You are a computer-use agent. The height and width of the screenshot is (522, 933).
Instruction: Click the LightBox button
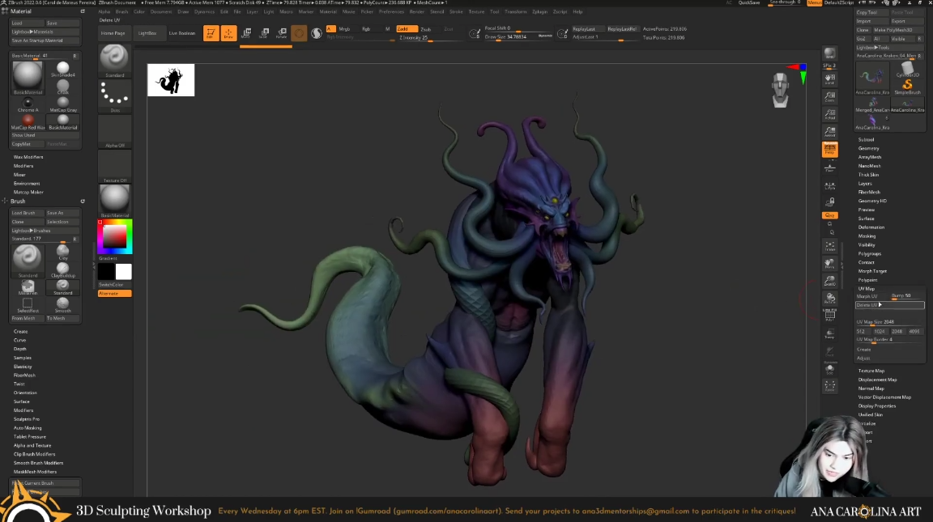coord(147,33)
